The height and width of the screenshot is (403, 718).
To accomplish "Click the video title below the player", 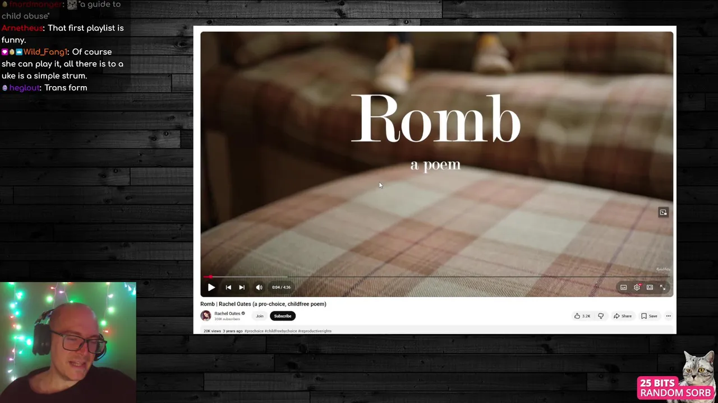I will pyautogui.click(x=263, y=304).
